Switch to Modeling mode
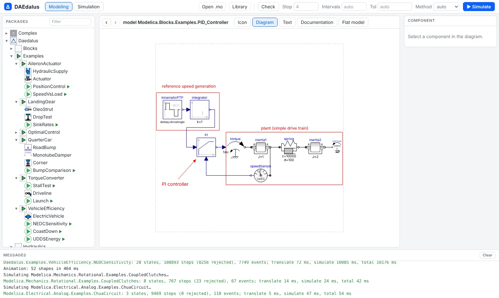This screenshot has height=298, width=499. pyautogui.click(x=59, y=7)
